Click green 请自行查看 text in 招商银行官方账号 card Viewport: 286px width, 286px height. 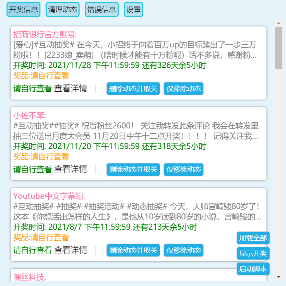pyautogui.click(x=33, y=88)
